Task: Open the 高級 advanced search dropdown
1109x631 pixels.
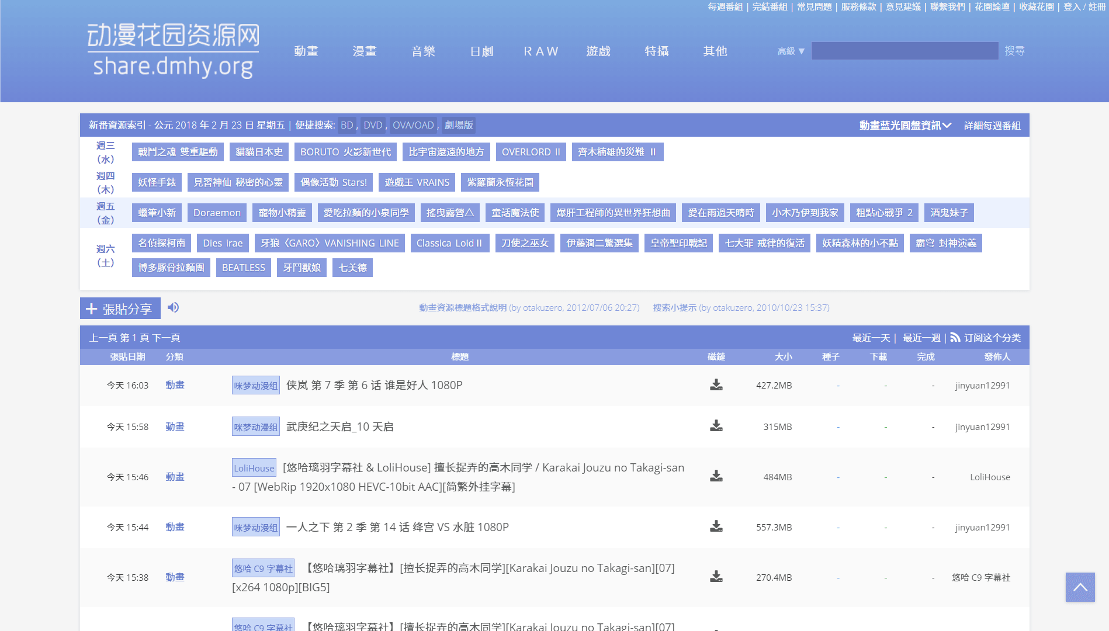Action: pos(791,51)
